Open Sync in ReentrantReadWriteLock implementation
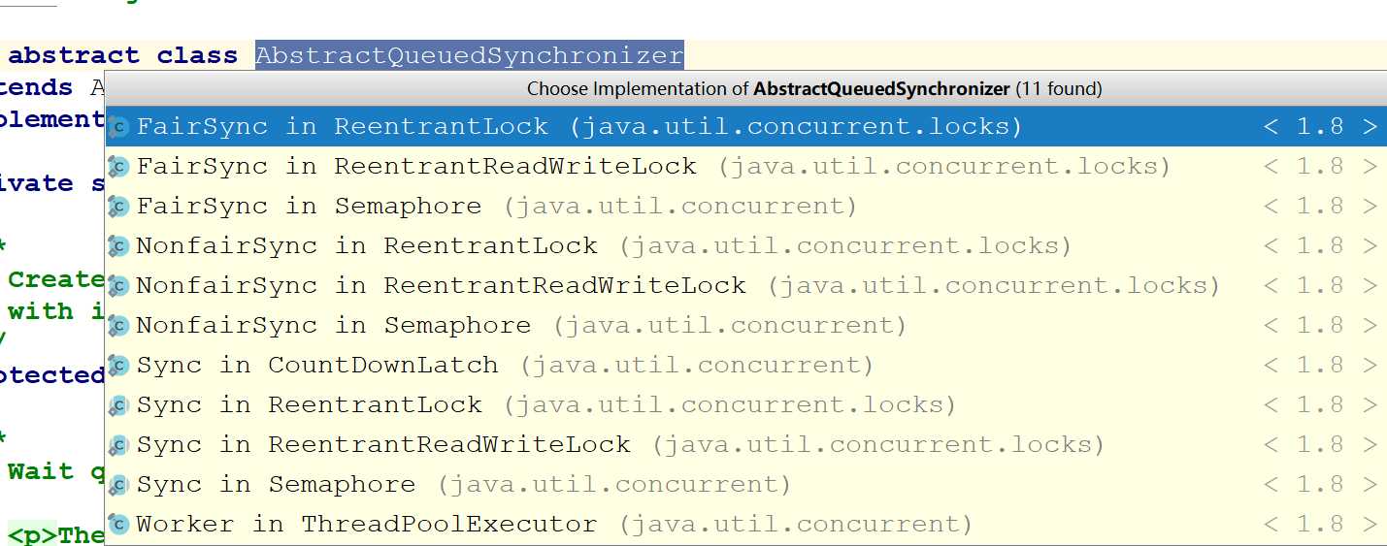Image resolution: width=1387 pixels, height=546 pixels. tap(746, 445)
